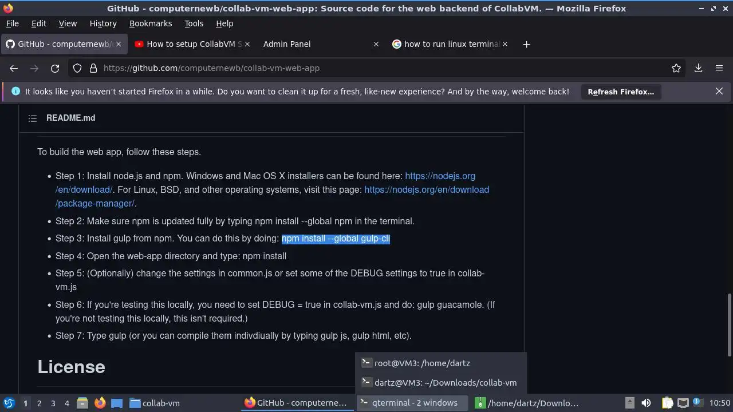Viewport: 733px width, 412px height.
Task: Focus the URL address bar
Action: 378,68
